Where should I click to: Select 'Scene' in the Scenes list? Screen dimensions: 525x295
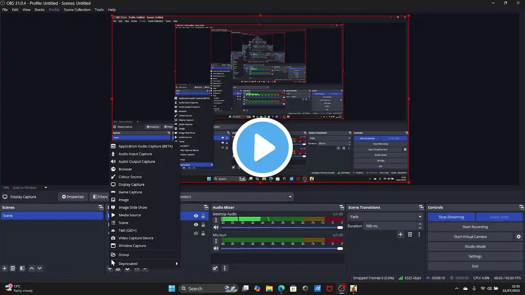52,216
